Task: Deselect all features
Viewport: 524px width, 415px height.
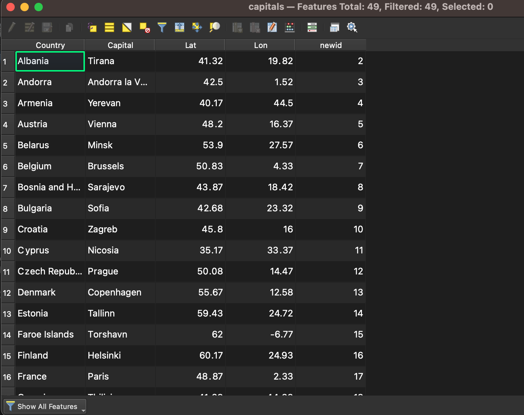Action: tap(145, 27)
